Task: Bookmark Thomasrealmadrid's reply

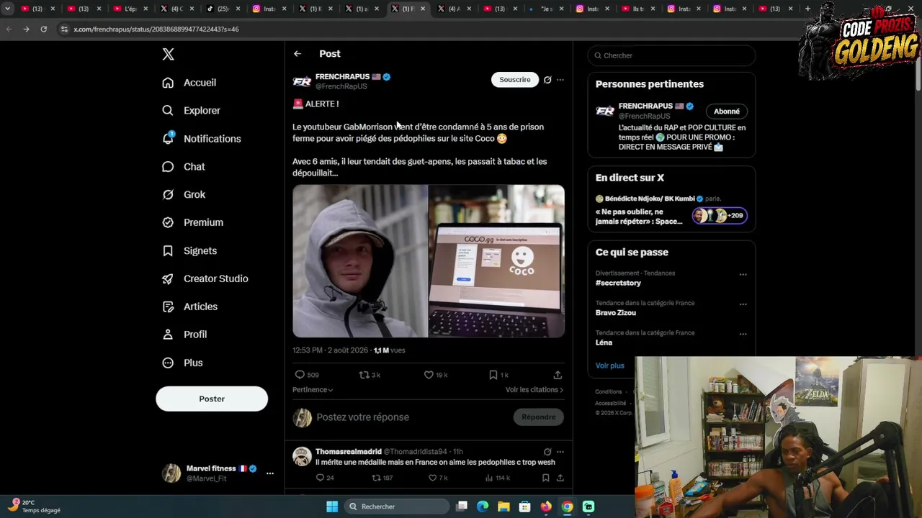Action: point(545,478)
